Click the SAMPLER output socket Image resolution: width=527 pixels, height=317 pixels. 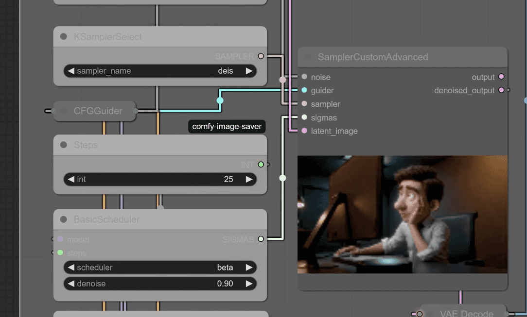(x=261, y=56)
